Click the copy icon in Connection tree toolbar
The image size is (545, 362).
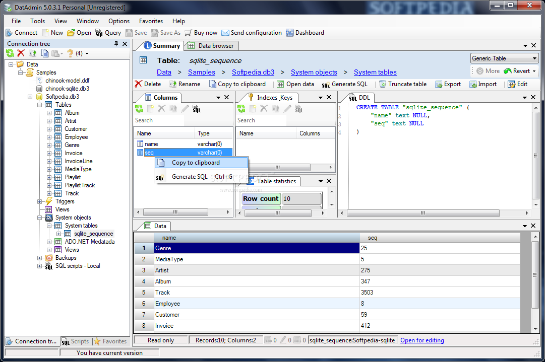[44, 53]
